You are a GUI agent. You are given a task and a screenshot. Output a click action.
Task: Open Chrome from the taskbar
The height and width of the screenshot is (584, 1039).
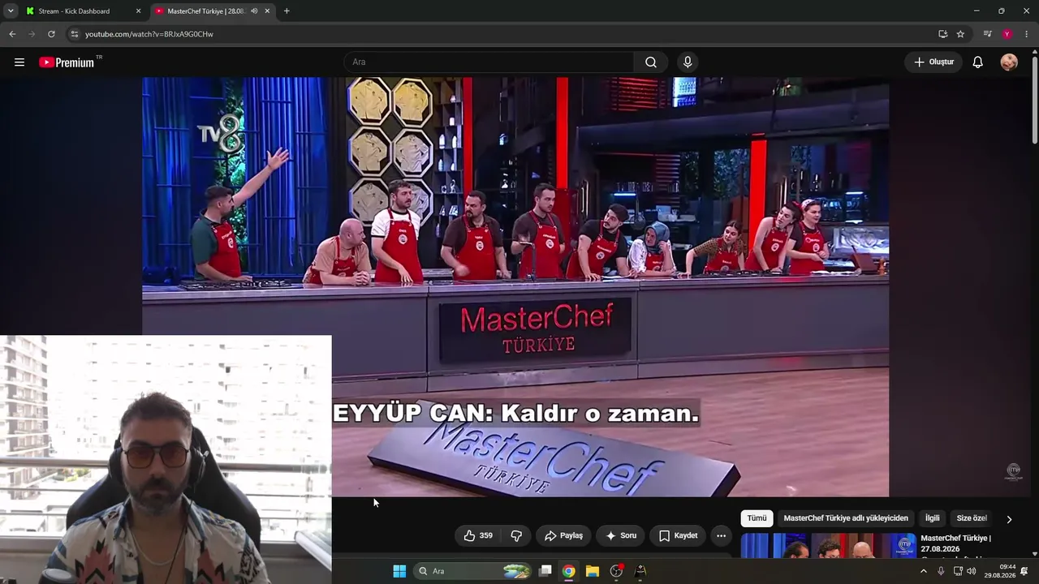[x=569, y=571]
